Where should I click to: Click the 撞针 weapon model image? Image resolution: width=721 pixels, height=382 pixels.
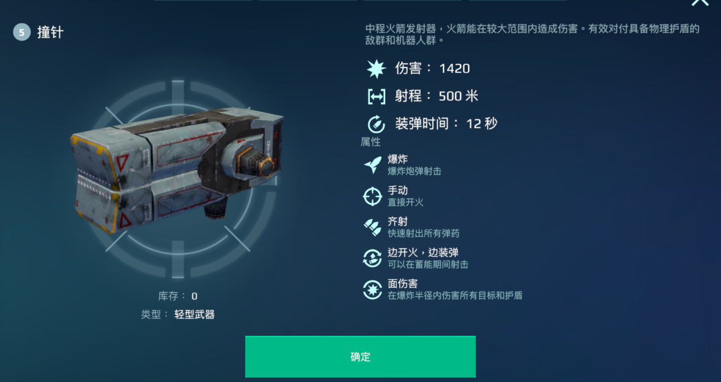tap(177, 171)
